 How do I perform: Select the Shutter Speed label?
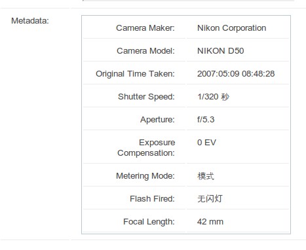[x=146, y=97]
